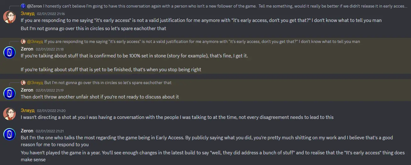Open Zeron's profile from the 21:18 username
Image resolution: width=411 pixels, height=165 pixels.
point(27,49)
